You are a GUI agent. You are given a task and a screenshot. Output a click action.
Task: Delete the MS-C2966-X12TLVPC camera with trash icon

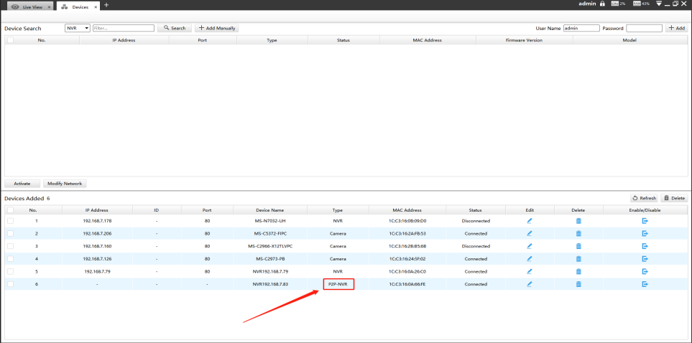point(578,246)
